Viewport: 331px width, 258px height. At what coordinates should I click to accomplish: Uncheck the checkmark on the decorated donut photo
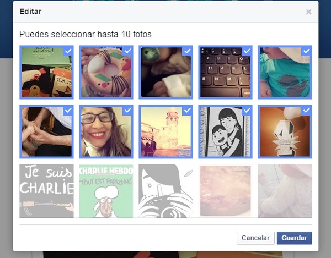point(128,51)
